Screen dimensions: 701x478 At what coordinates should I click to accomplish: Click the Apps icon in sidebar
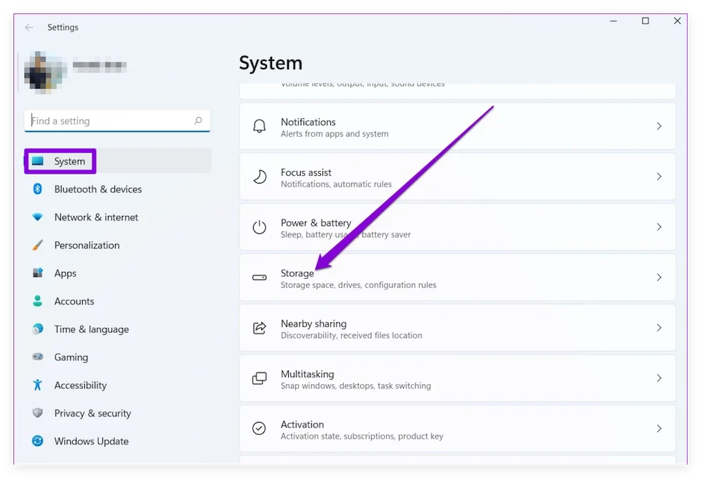(x=38, y=273)
